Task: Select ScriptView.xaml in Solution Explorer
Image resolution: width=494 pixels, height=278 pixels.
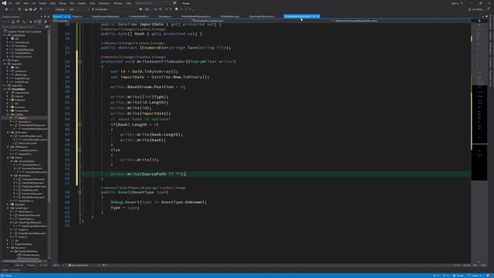Action: pos(30,190)
